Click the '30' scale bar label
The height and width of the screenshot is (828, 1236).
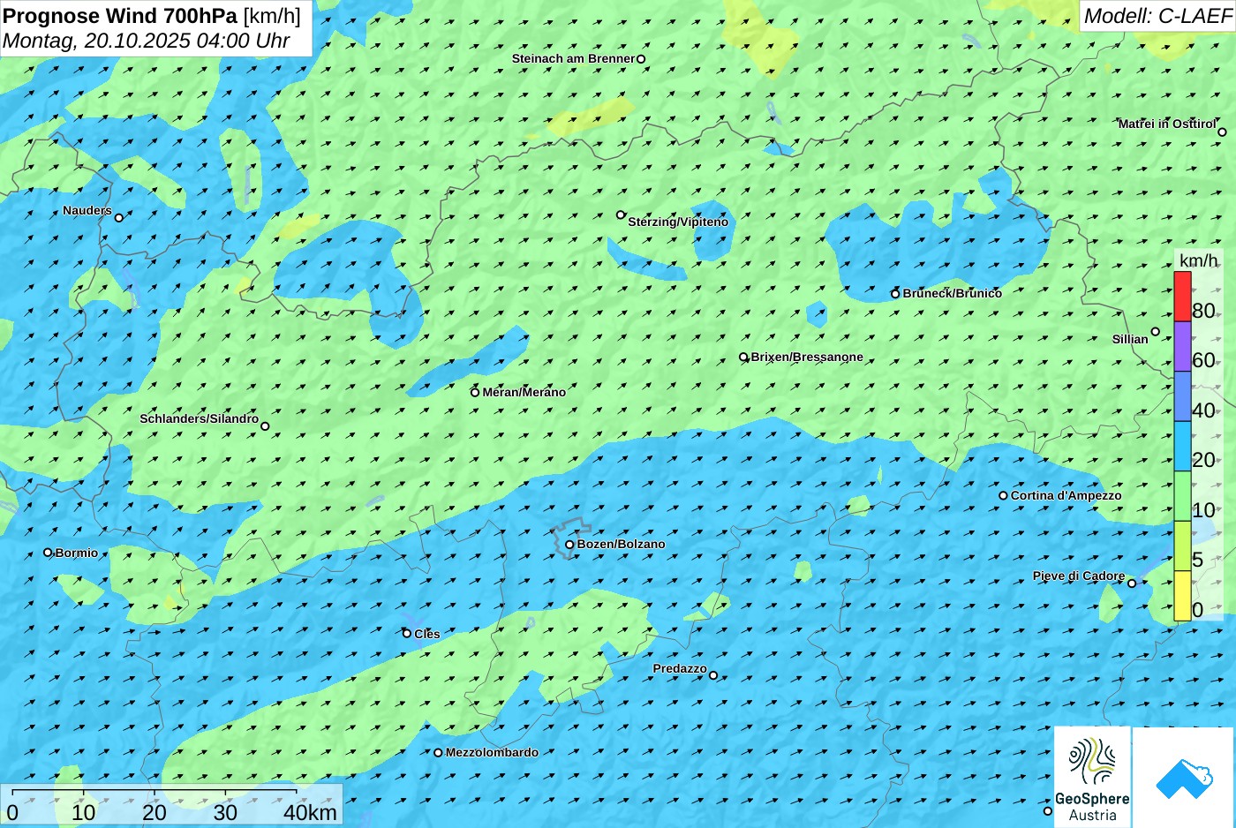(x=225, y=813)
